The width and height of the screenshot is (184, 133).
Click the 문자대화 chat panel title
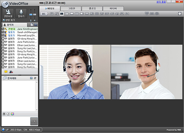click(12, 78)
